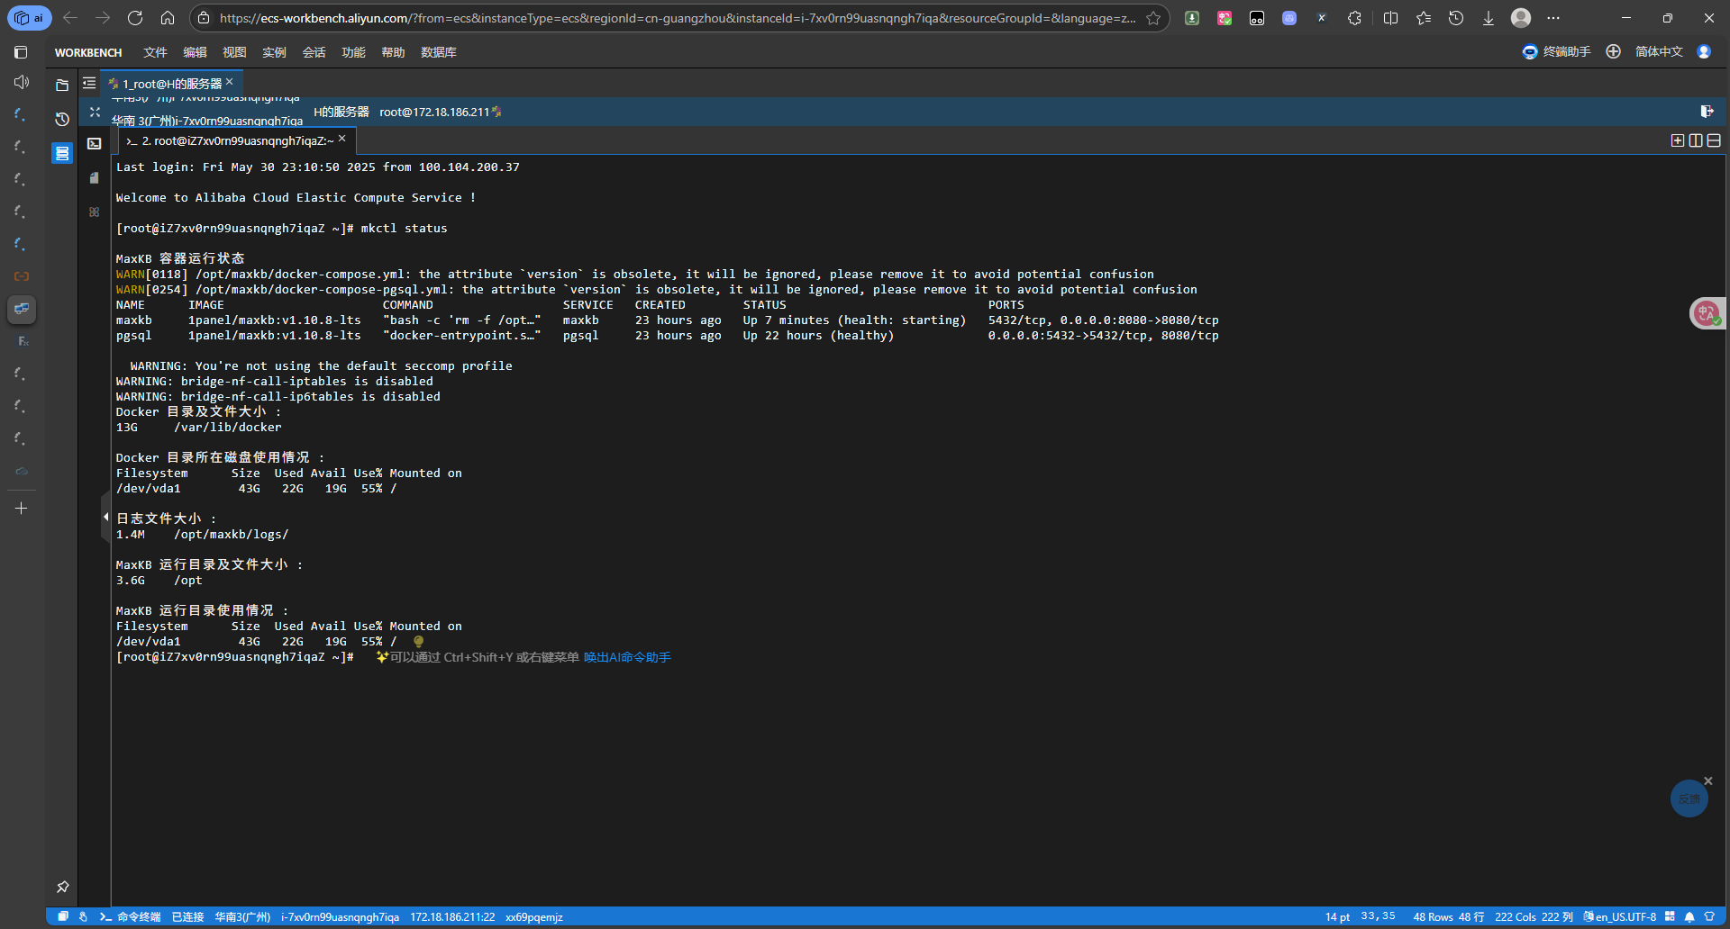Click the pin icon at bottom left

pos(62,887)
